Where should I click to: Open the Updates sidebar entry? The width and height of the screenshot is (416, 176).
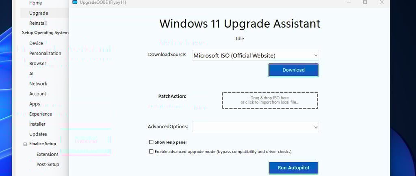[38, 134]
